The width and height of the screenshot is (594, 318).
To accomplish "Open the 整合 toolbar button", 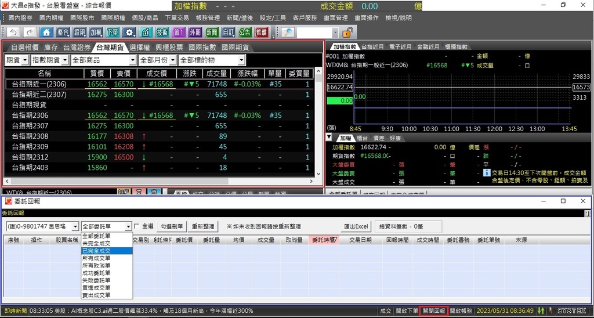I will point(63,32).
